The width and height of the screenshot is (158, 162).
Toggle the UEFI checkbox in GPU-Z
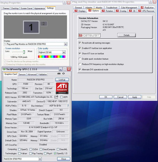coord(61,97)
